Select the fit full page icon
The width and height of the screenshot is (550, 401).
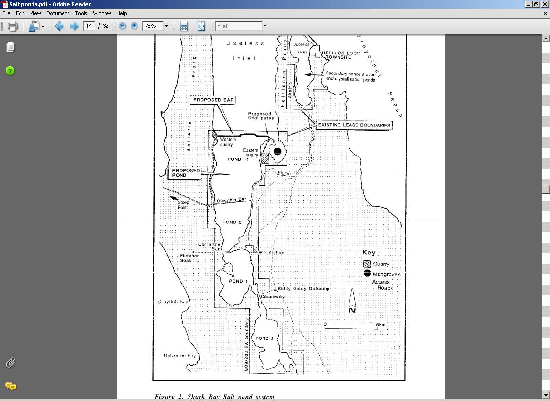pos(201,26)
